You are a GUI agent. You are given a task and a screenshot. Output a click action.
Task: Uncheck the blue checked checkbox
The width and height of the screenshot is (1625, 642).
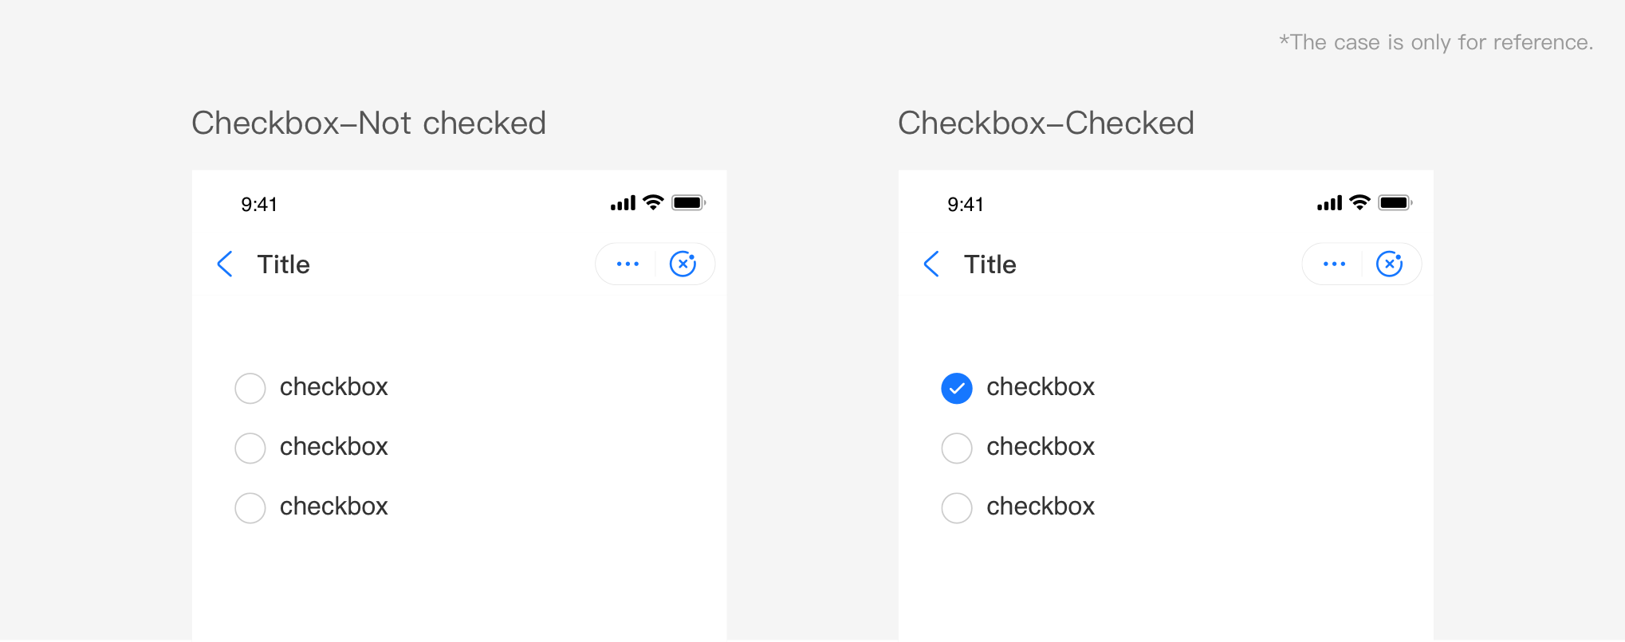[x=957, y=388]
